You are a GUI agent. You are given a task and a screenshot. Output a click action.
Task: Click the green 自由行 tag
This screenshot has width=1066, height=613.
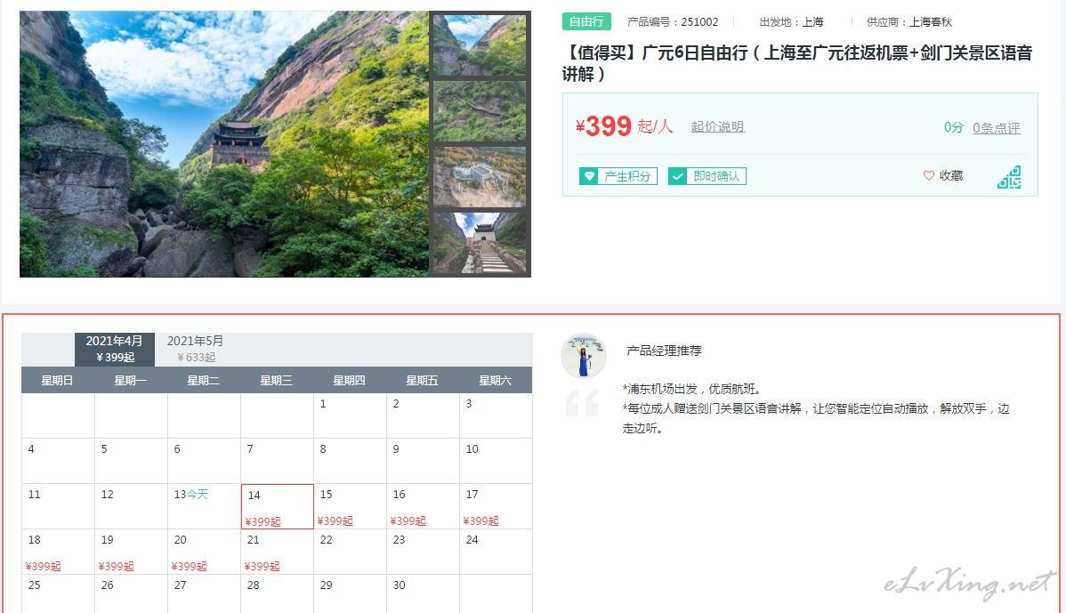click(586, 21)
